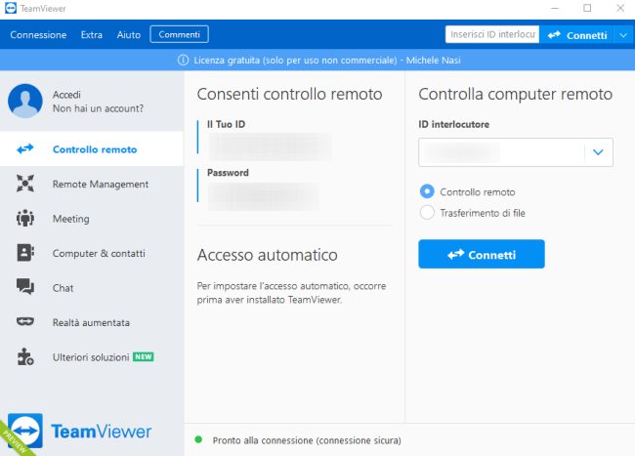This screenshot has height=456, width=635.
Task: Click the license info circle icon
Action: (183, 61)
